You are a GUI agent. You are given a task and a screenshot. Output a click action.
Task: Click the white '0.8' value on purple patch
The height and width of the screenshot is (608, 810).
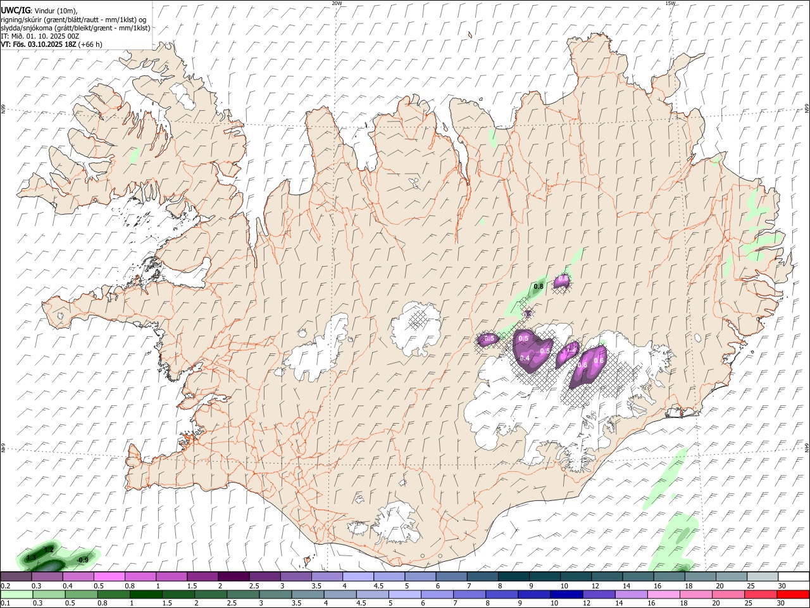point(563,279)
